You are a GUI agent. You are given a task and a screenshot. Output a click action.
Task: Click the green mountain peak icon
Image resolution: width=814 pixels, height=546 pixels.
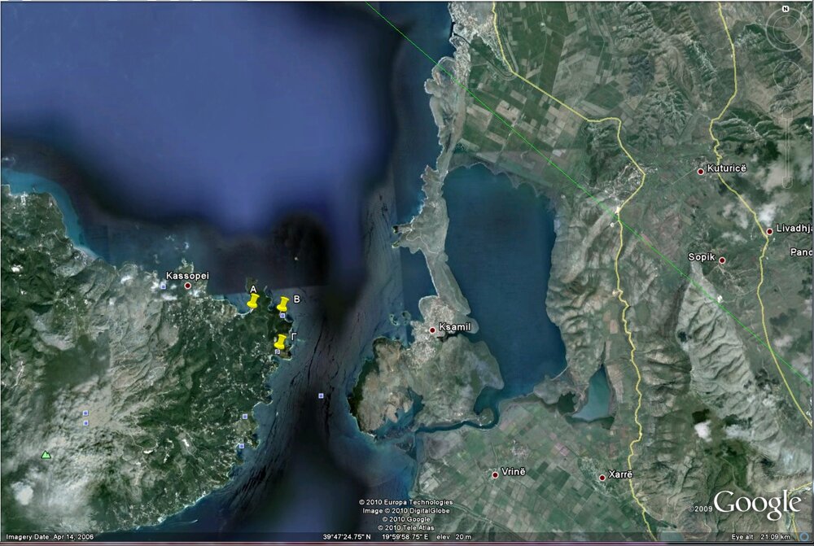click(46, 455)
